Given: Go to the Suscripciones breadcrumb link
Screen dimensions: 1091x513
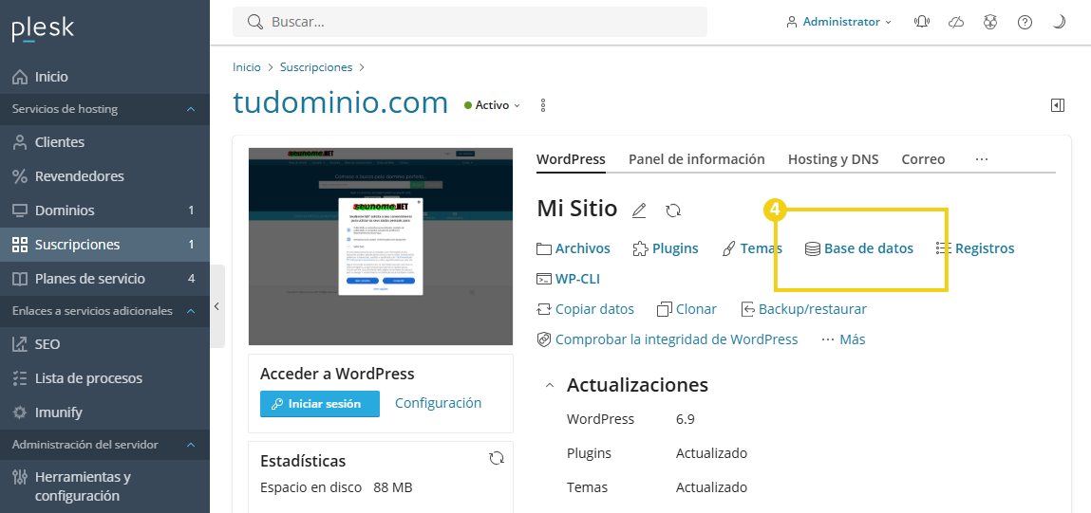Looking at the screenshot, I should [x=316, y=67].
